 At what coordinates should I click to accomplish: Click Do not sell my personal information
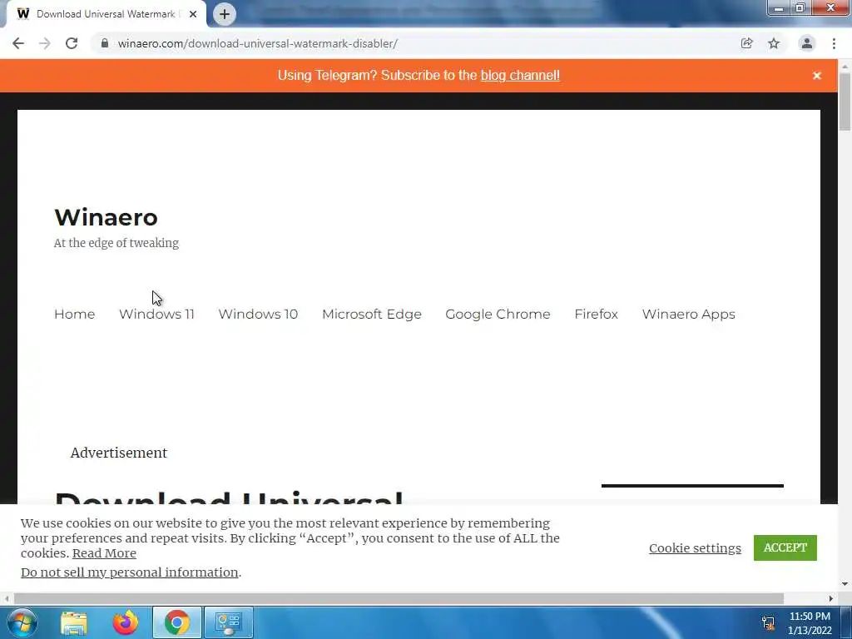coord(129,572)
